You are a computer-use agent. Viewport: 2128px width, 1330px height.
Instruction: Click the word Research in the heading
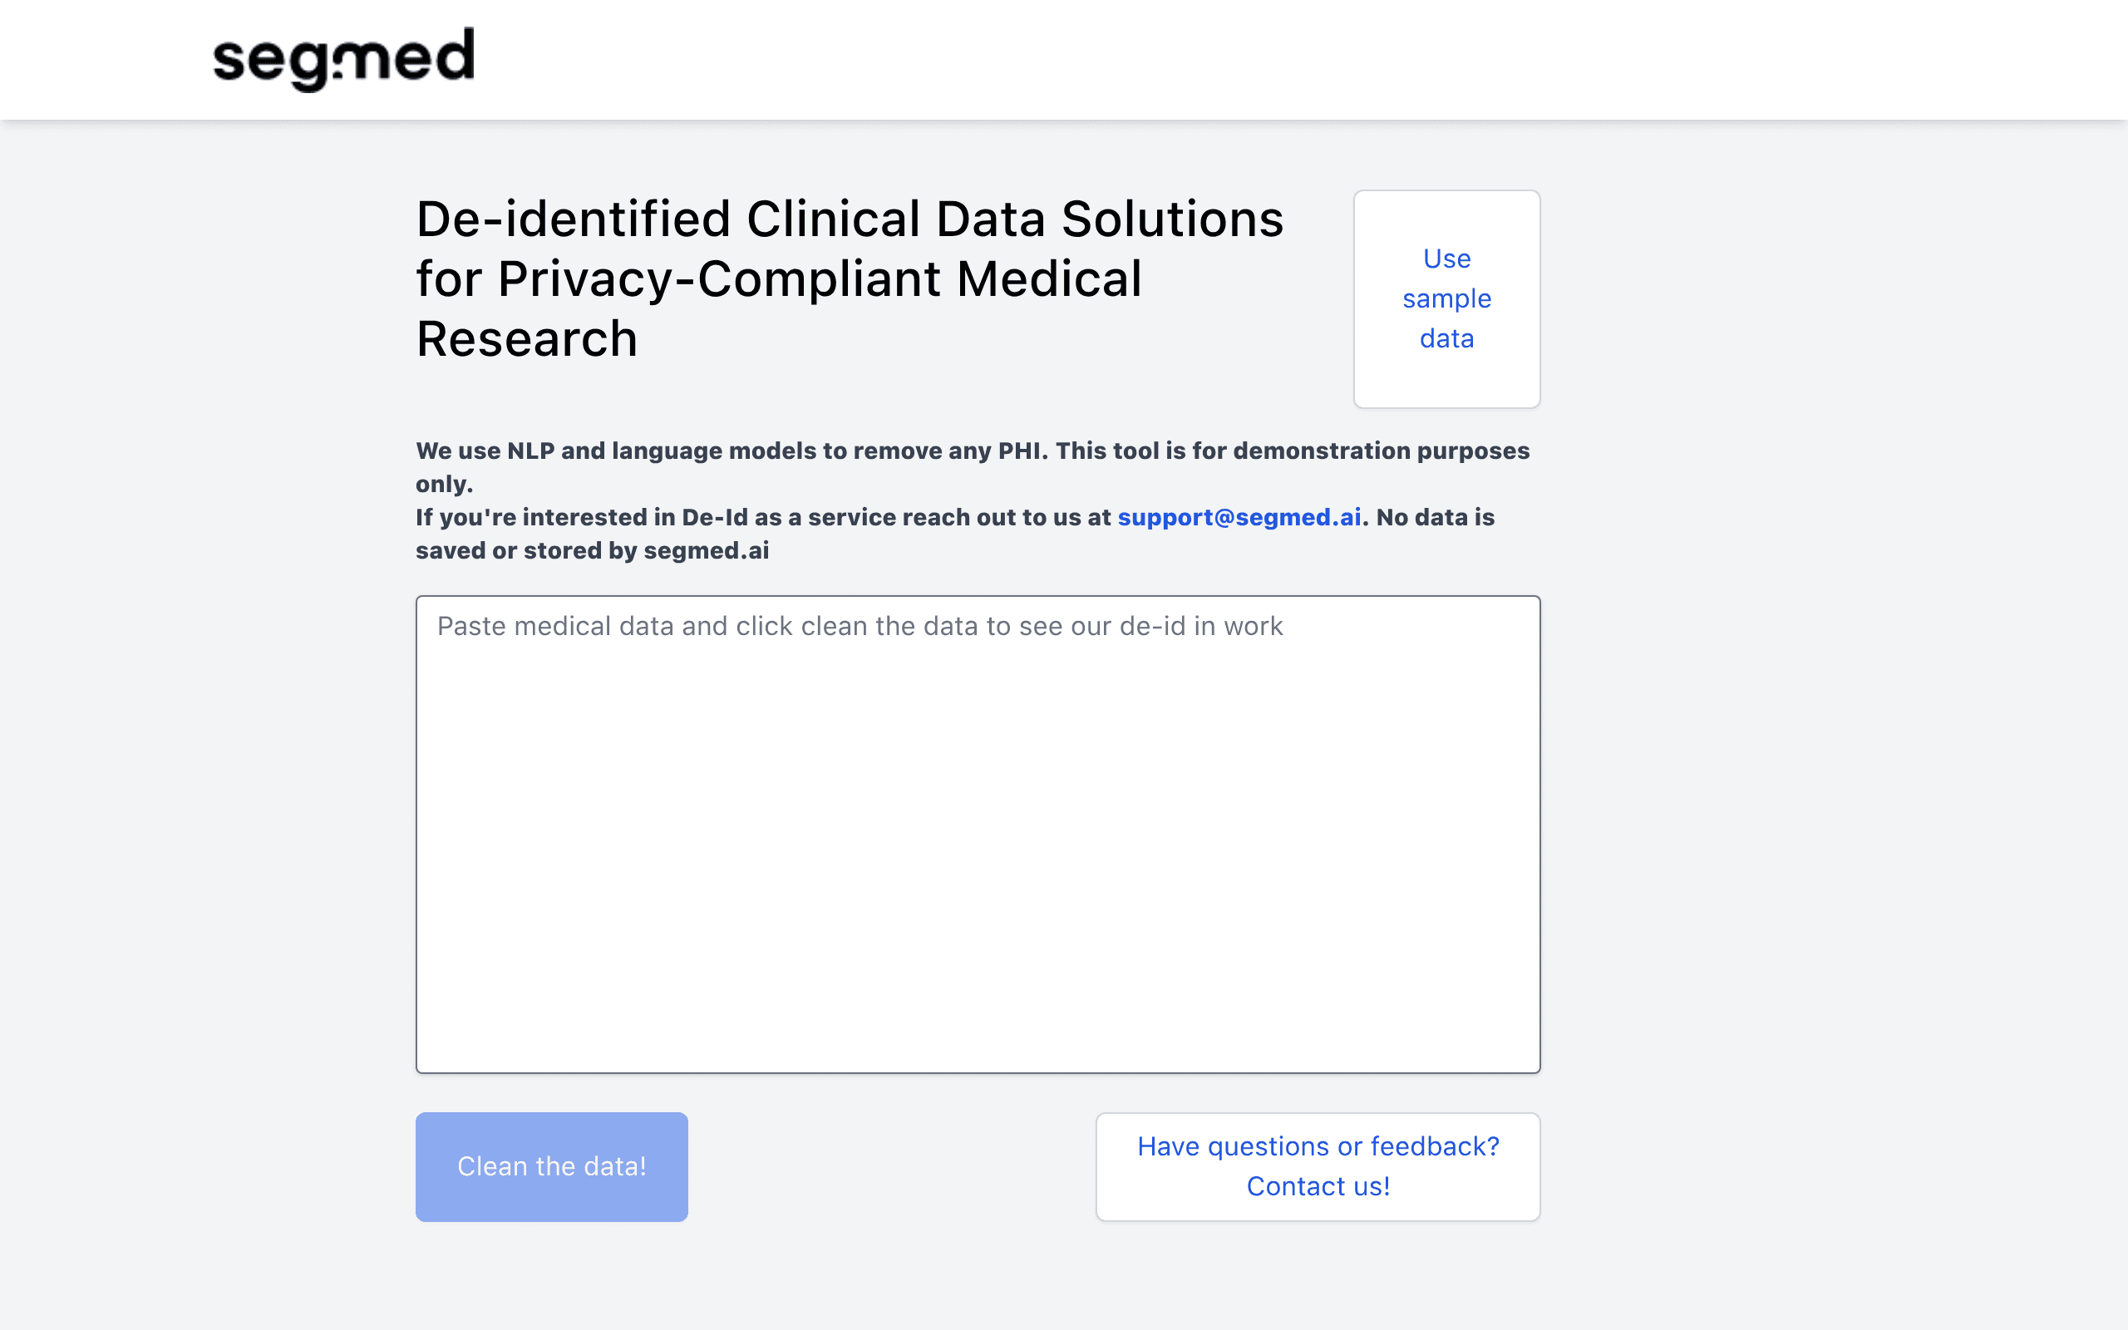[527, 338]
